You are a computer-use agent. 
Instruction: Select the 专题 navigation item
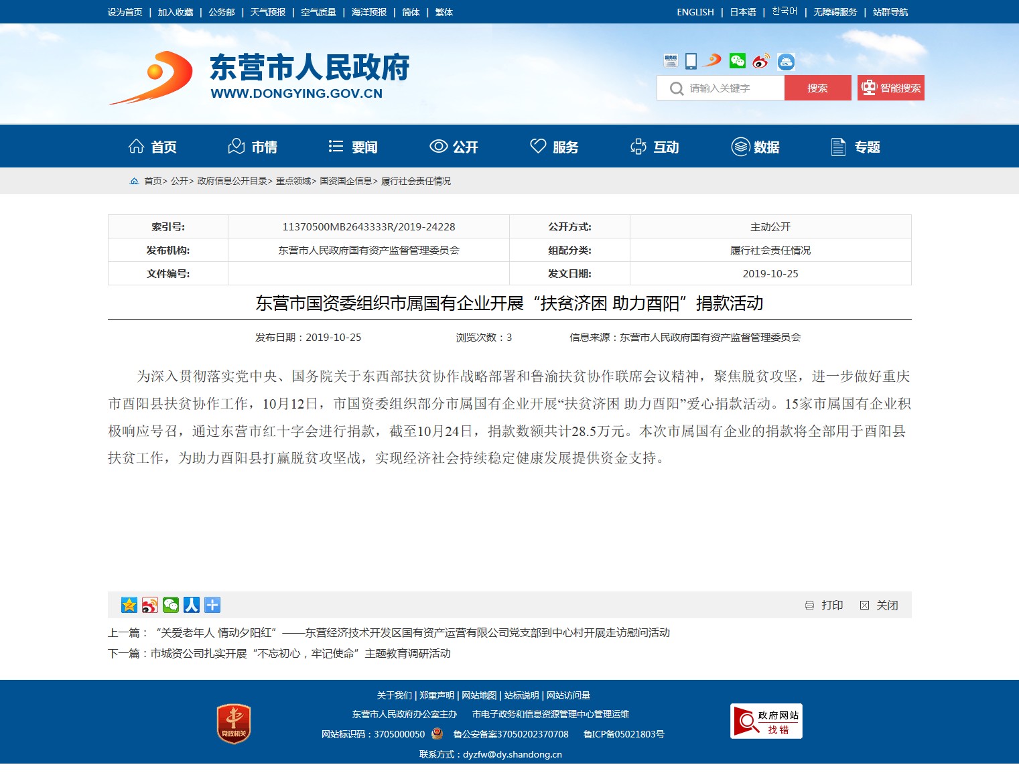(x=856, y=147)
